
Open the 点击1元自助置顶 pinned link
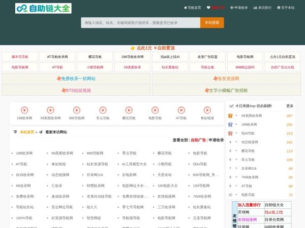(x=283, y=57)
